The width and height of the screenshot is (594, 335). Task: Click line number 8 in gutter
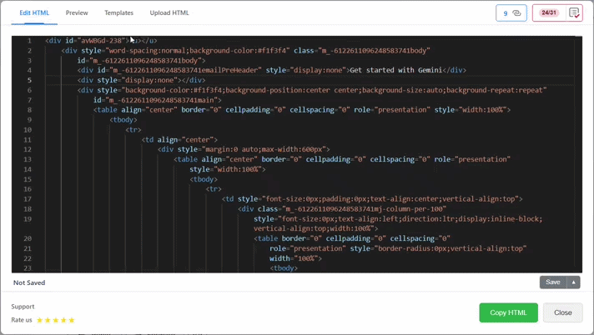point(29,110)
